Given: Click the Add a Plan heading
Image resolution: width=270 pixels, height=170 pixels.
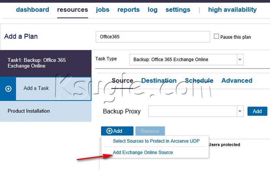Looking at the screenshot, I should (21, 36).
